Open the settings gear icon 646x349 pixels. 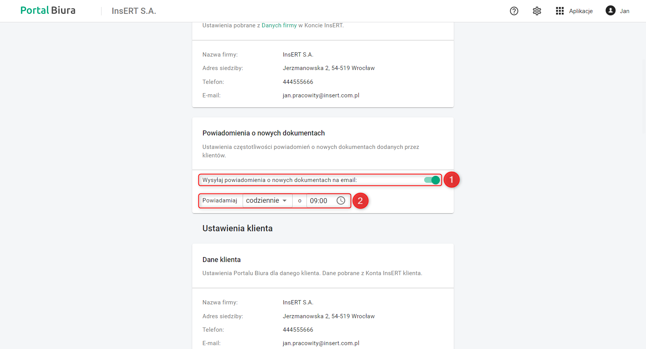(537, 11)
